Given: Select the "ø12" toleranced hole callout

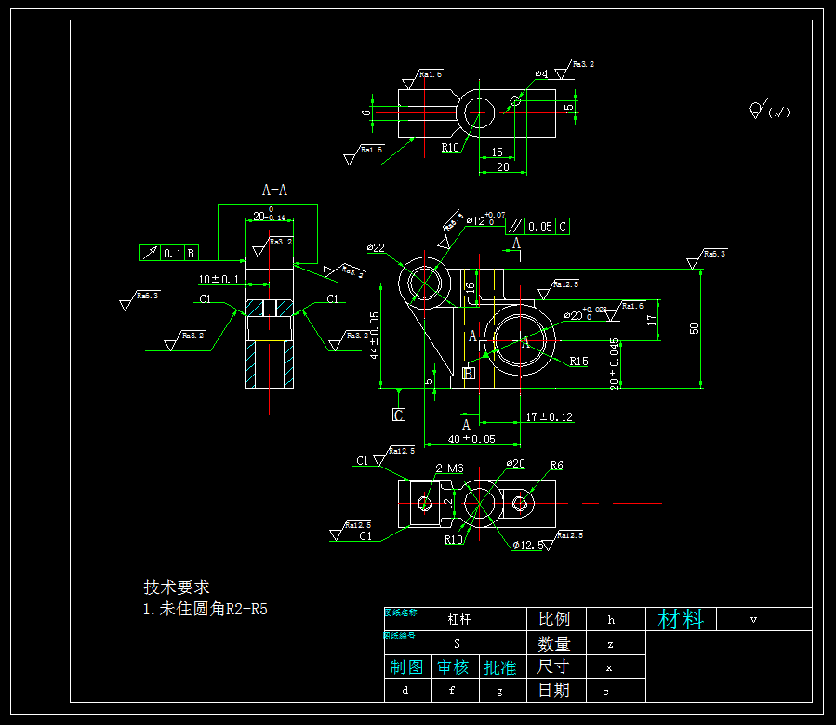Looking at the screenshot, I should (485, 219).
